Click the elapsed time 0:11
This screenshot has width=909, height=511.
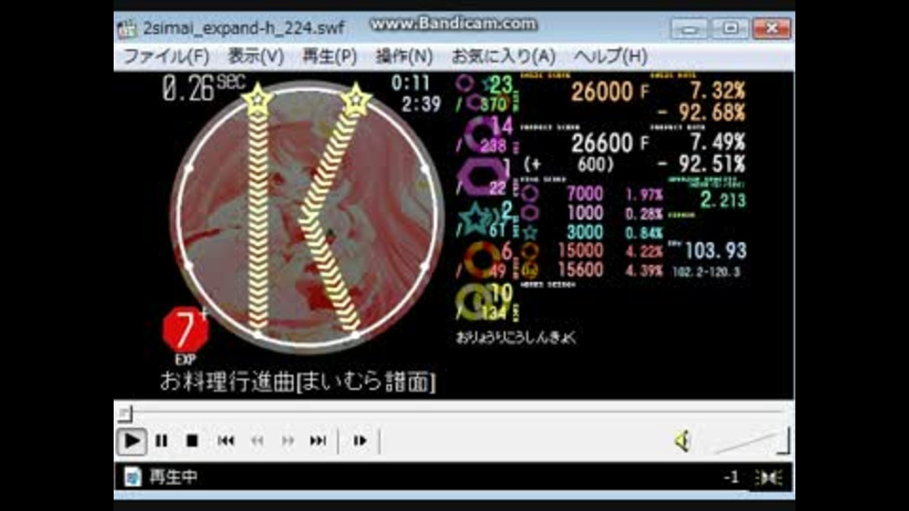410,83
